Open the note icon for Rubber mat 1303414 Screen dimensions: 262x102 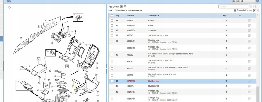tap(249, 86)
